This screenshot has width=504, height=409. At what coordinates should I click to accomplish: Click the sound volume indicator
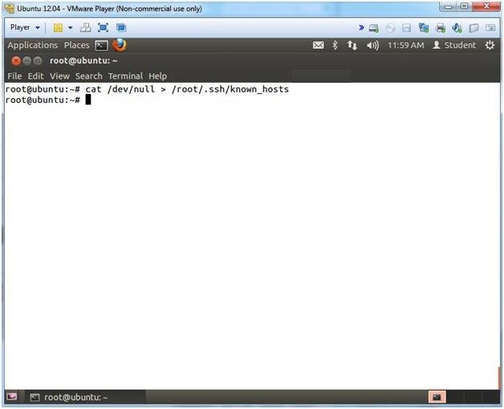tap(372, 45)
